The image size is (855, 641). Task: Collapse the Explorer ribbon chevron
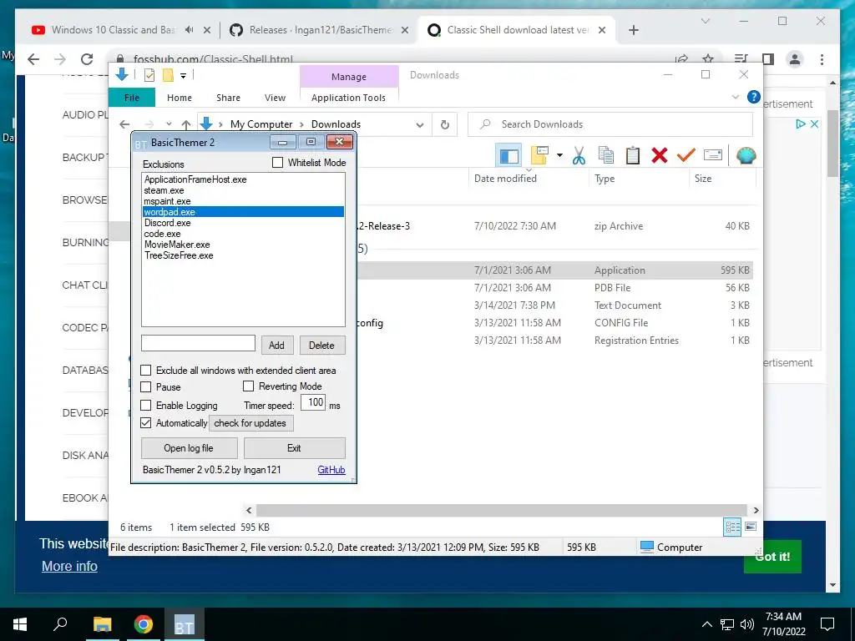pos(735,97)
